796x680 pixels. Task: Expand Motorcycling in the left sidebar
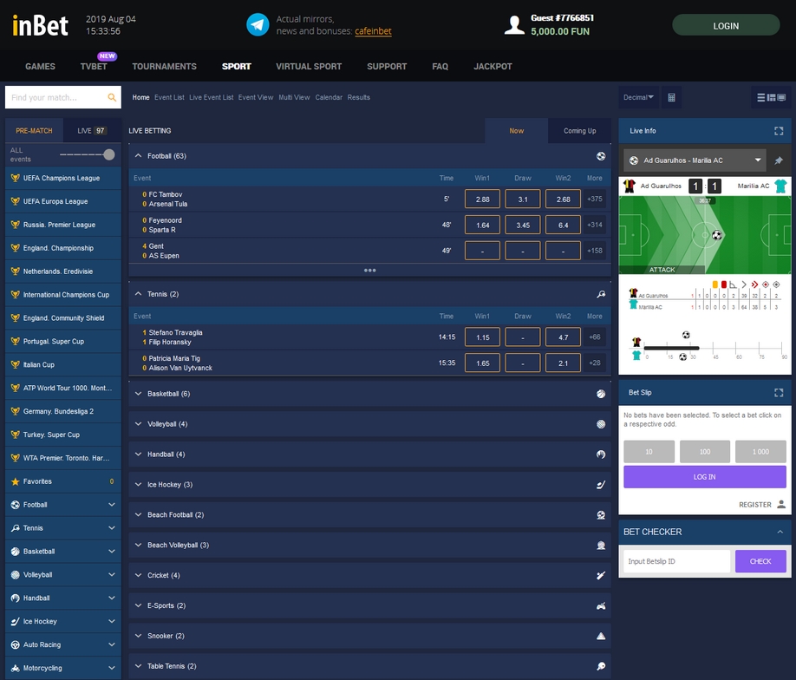[x=111, y=668]
